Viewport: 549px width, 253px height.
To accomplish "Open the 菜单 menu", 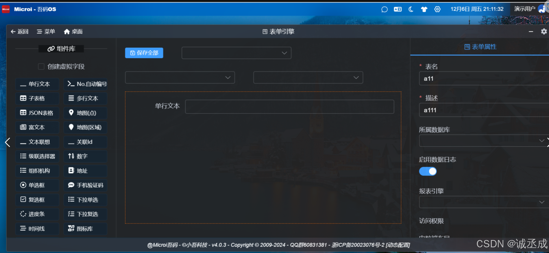I will pyautogui.click(x=46, y=32).
